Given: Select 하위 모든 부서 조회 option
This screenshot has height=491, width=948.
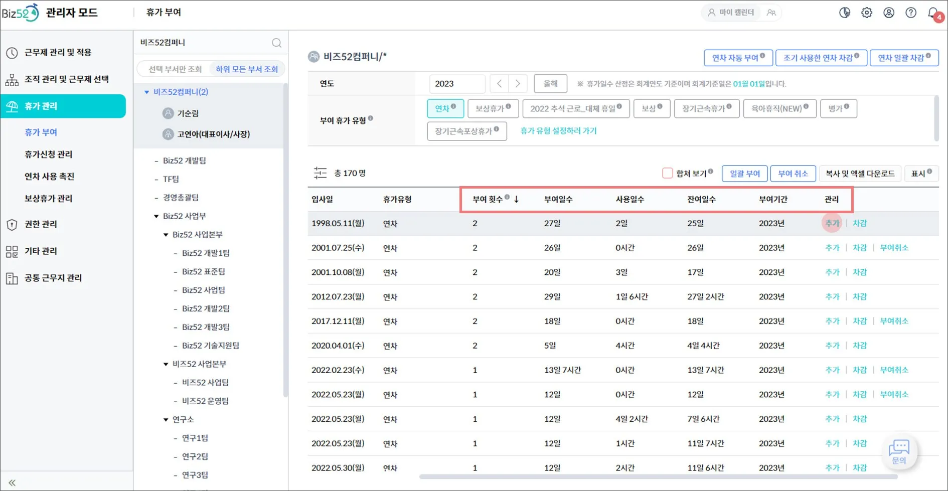Looking at the screenshot, I should (x=247, y=69).
